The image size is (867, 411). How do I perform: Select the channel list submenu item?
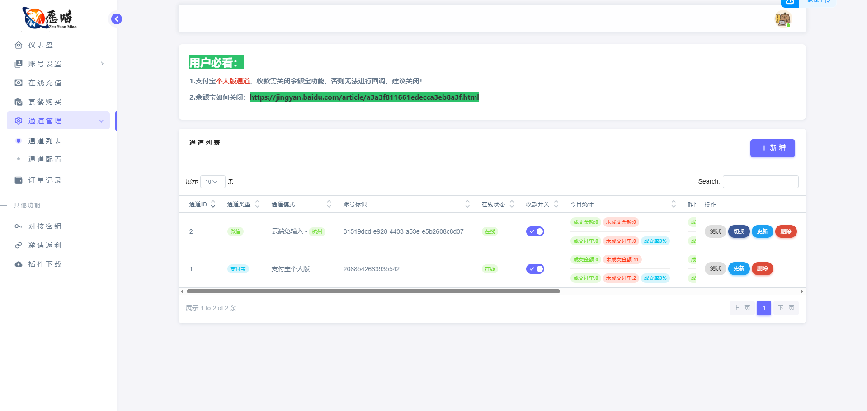[x=45, y=141]
